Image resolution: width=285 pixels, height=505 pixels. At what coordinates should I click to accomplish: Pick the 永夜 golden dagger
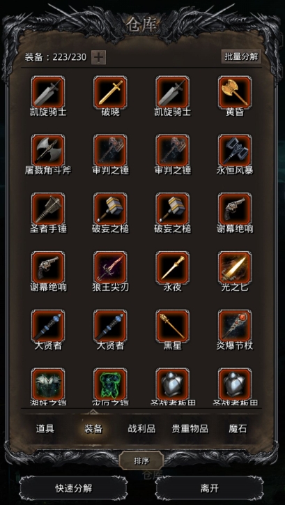click(172, 268)
